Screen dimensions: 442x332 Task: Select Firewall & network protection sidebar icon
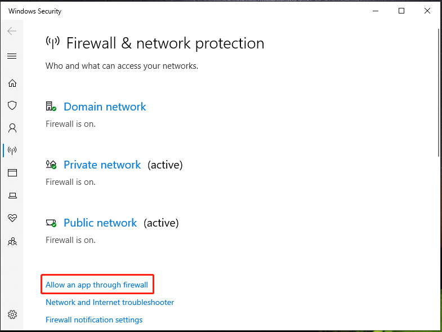pos(12,150)
